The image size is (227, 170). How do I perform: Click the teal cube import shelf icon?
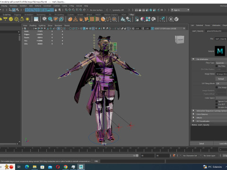[50, 19]
